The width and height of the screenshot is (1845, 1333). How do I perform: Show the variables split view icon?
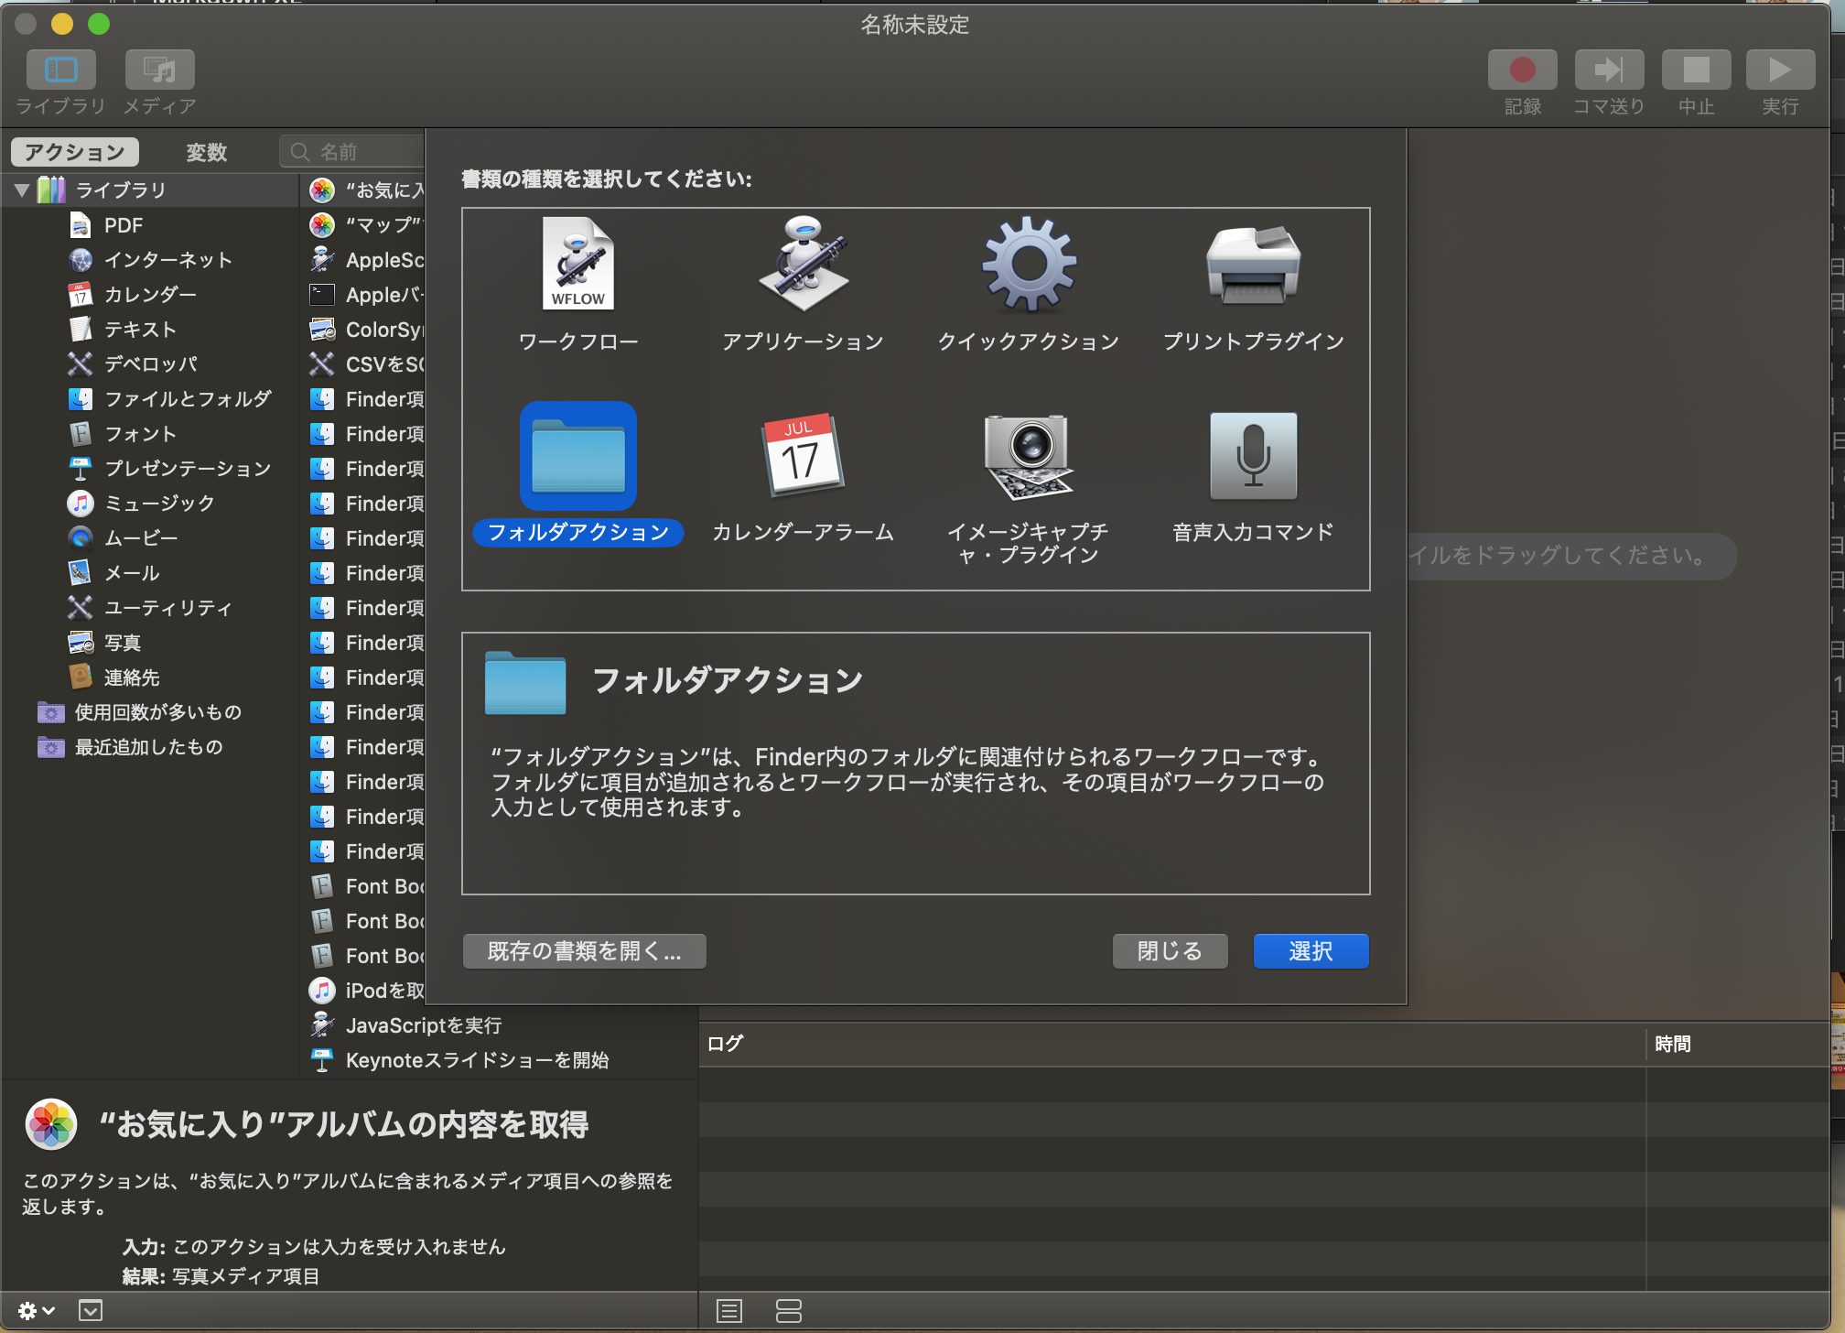788,1311
